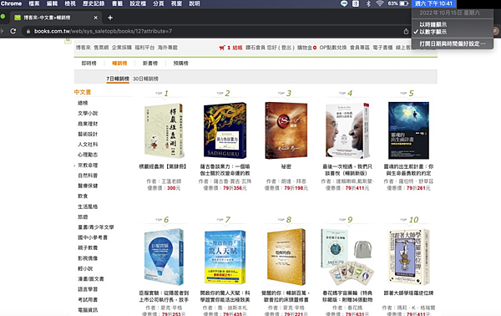Click the 結帳 checkout link
The image size is (501, 316).
(237, 48)
